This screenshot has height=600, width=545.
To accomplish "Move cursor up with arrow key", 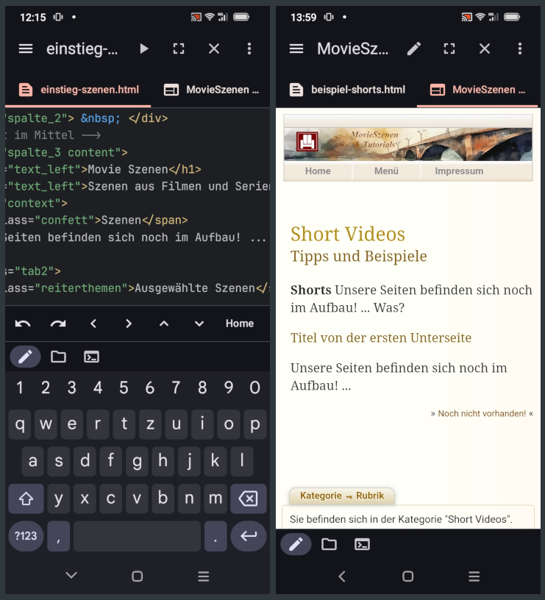I will click(x=164, y=324).
